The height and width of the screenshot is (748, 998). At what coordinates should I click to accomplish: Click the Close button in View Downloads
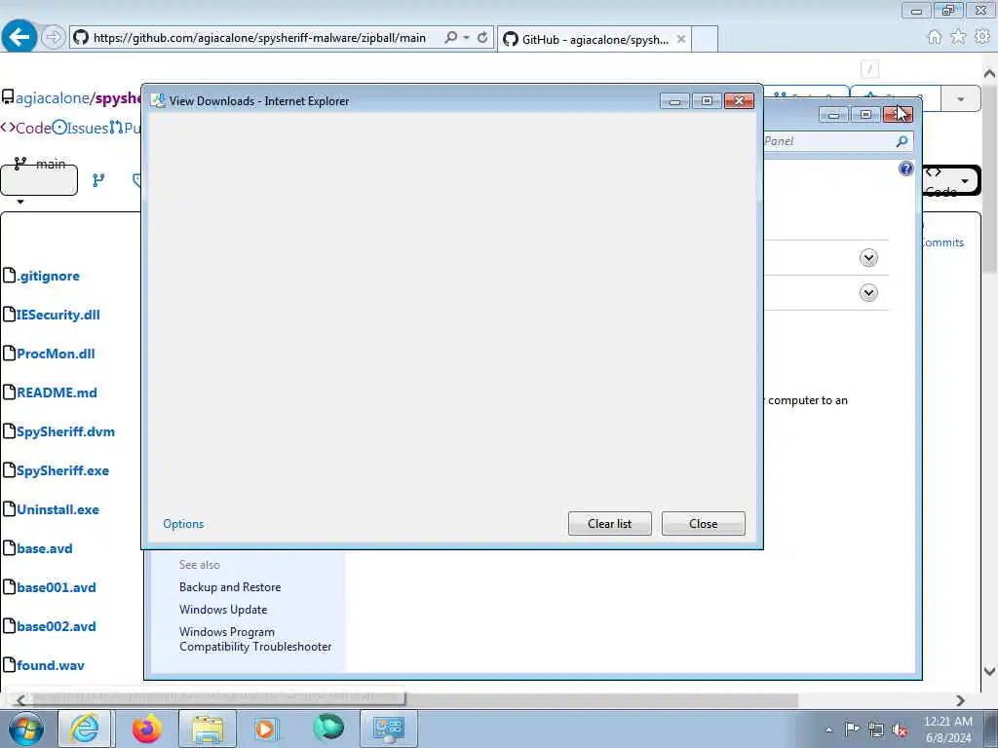click(704, 523)
